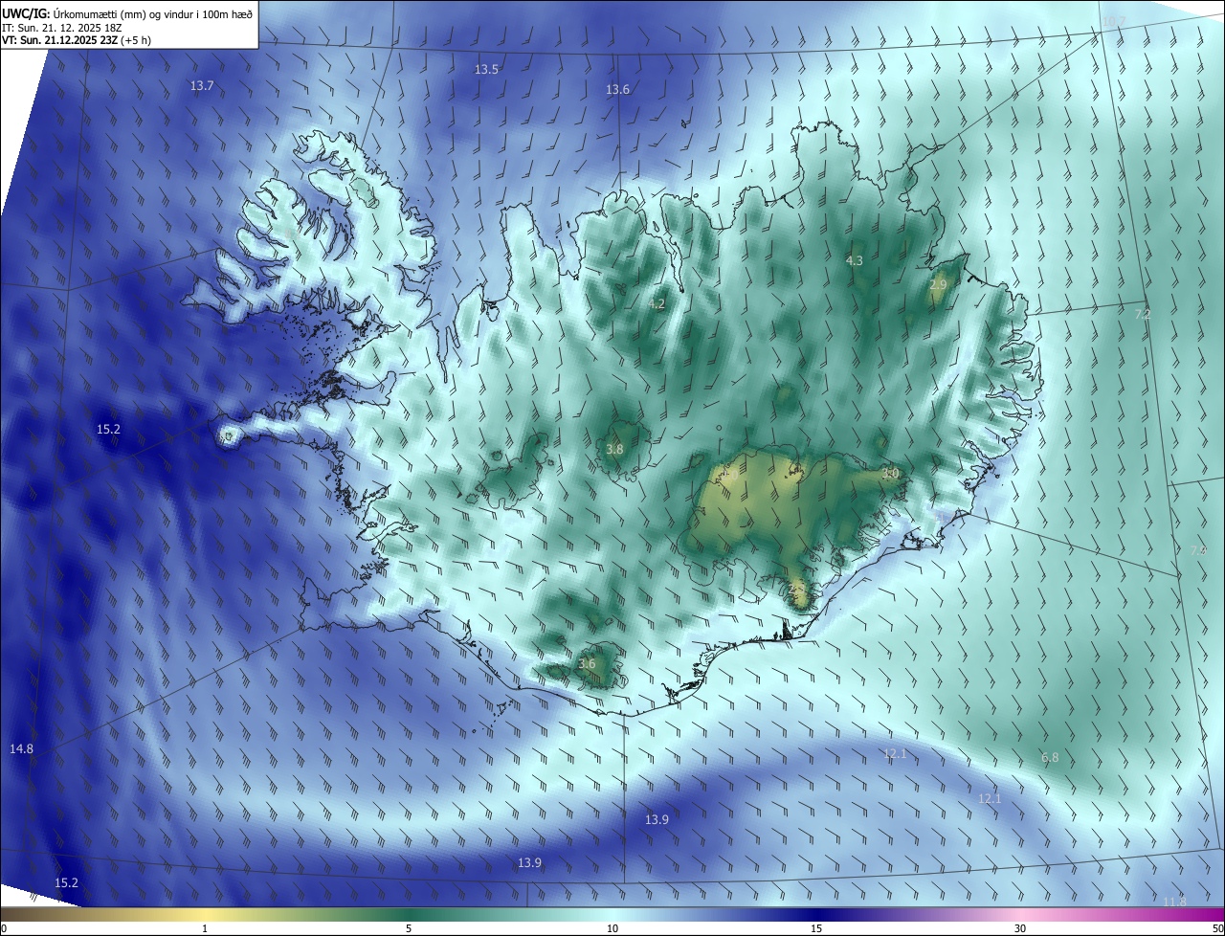Click the color scale tick label "30"
The width and height of the screenshot is (1225, 936).
[x=1020, y=929]
